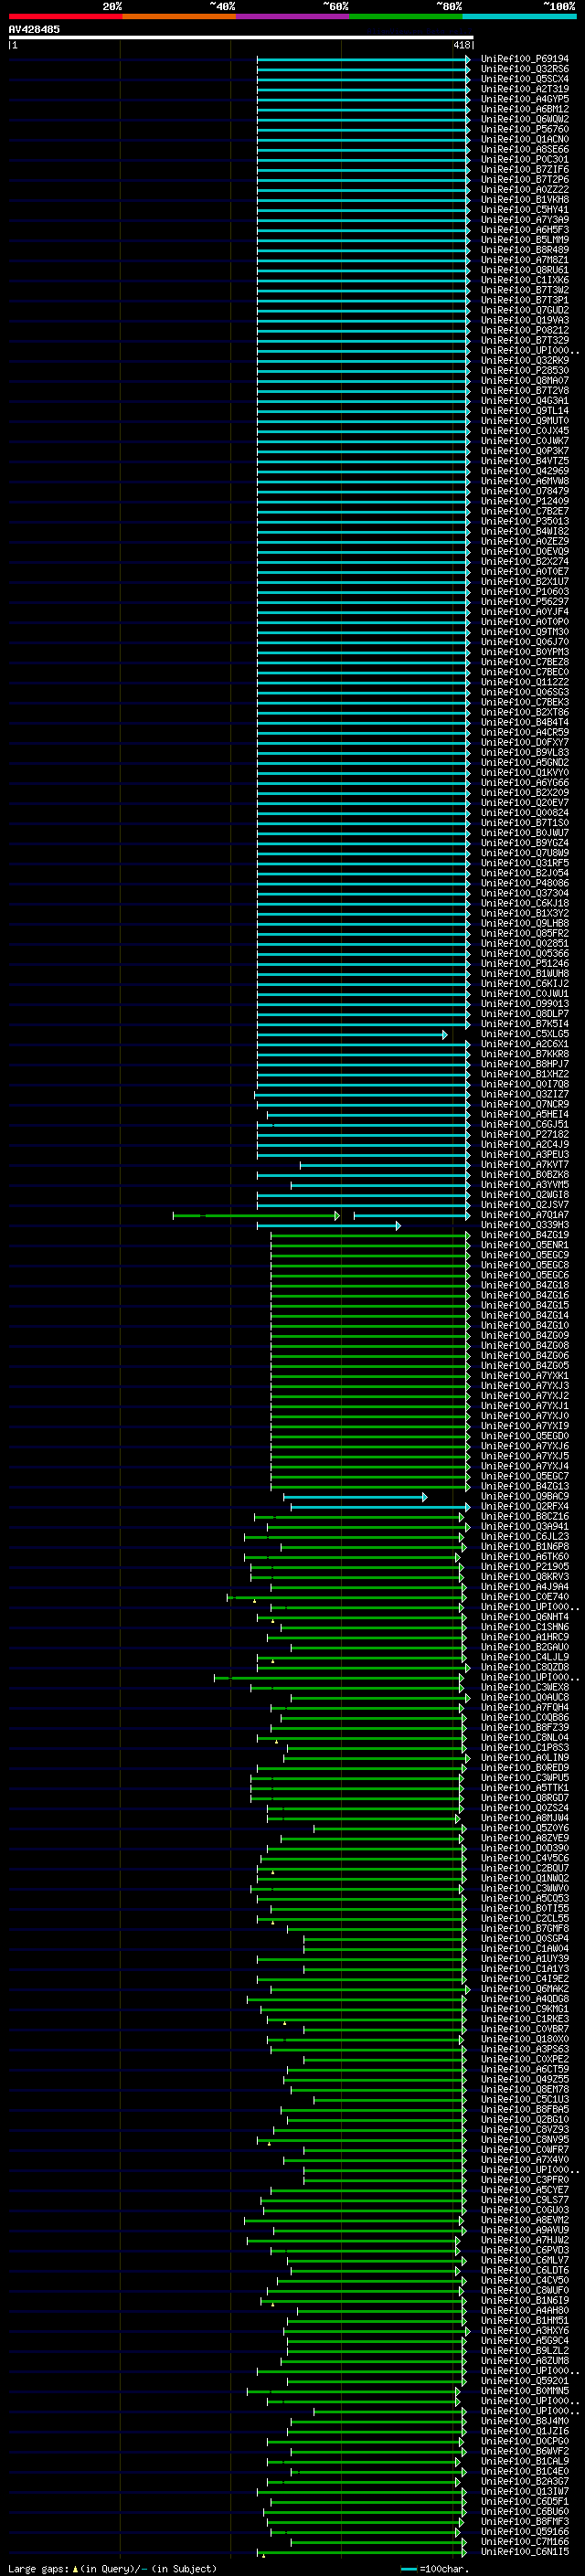Viewport: 585px width, 2576px height.
Task: Select hit label UniRef100_A2C6X1
Action: click(524, 1044)
